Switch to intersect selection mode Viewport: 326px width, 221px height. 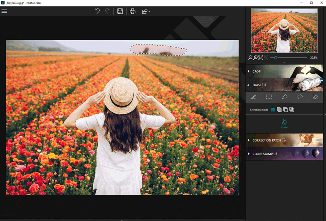292,109
